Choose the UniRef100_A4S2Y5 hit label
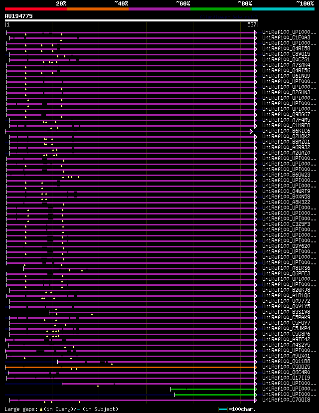Image resolution: width=319 pixels, height=413 pixels. tap(287, 345)
